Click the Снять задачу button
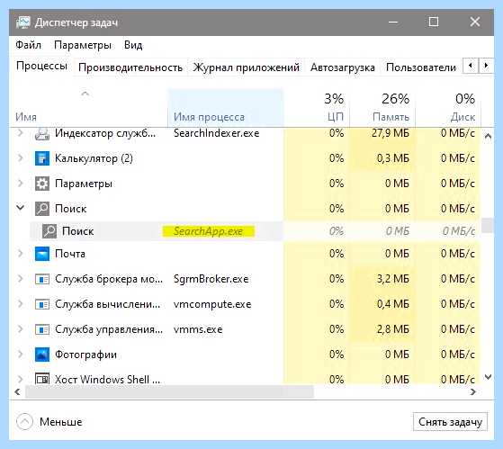The image size is (503, 449). click(451, 422)
